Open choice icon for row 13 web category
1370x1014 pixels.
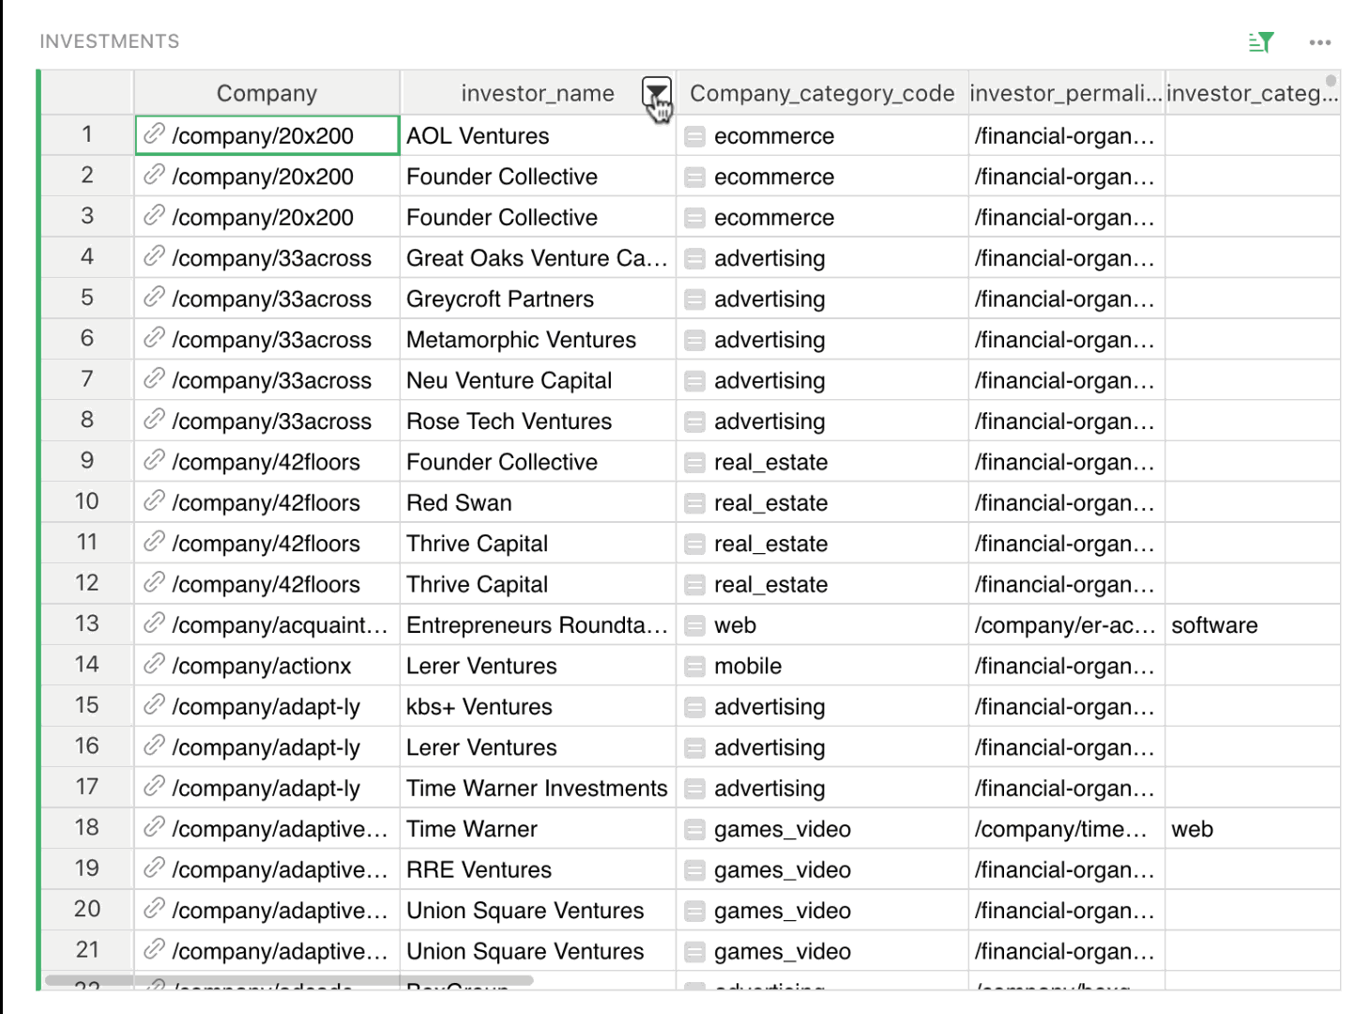pos(694,625)
